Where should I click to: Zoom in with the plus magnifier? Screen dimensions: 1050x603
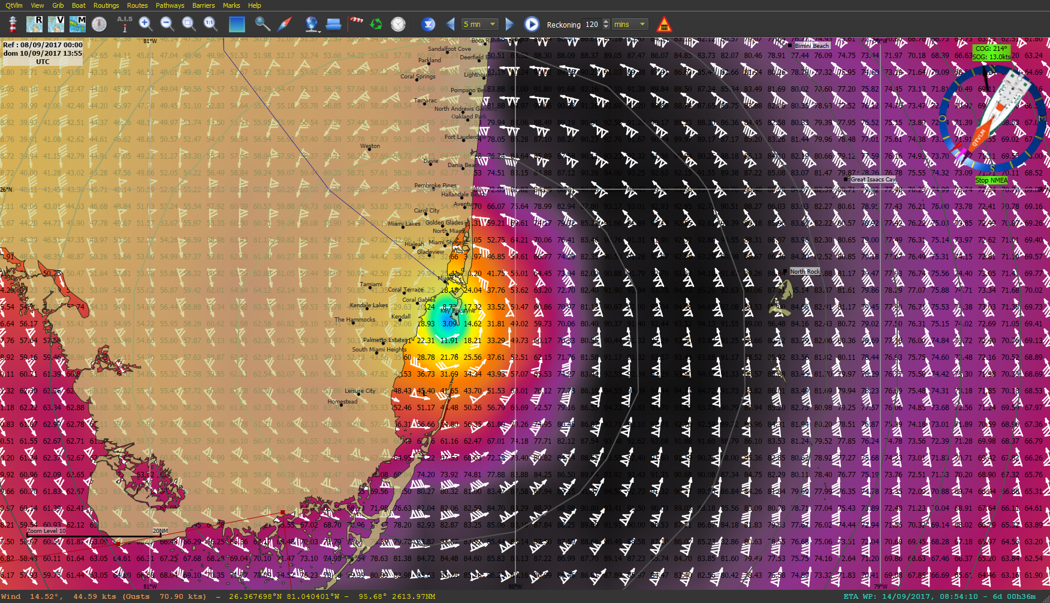tap(146, 24)
